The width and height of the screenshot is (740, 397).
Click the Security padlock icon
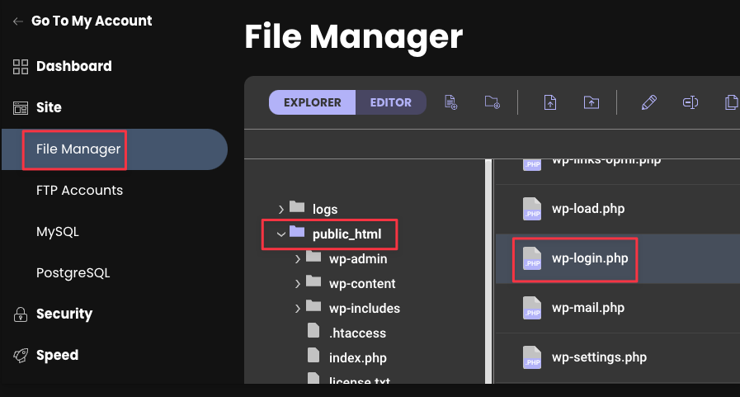(21, 314)
